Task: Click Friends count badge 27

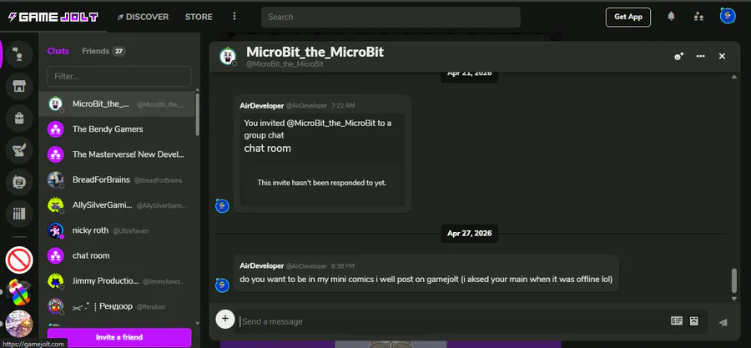Action: pyautogui.click(x=118, y=51)
